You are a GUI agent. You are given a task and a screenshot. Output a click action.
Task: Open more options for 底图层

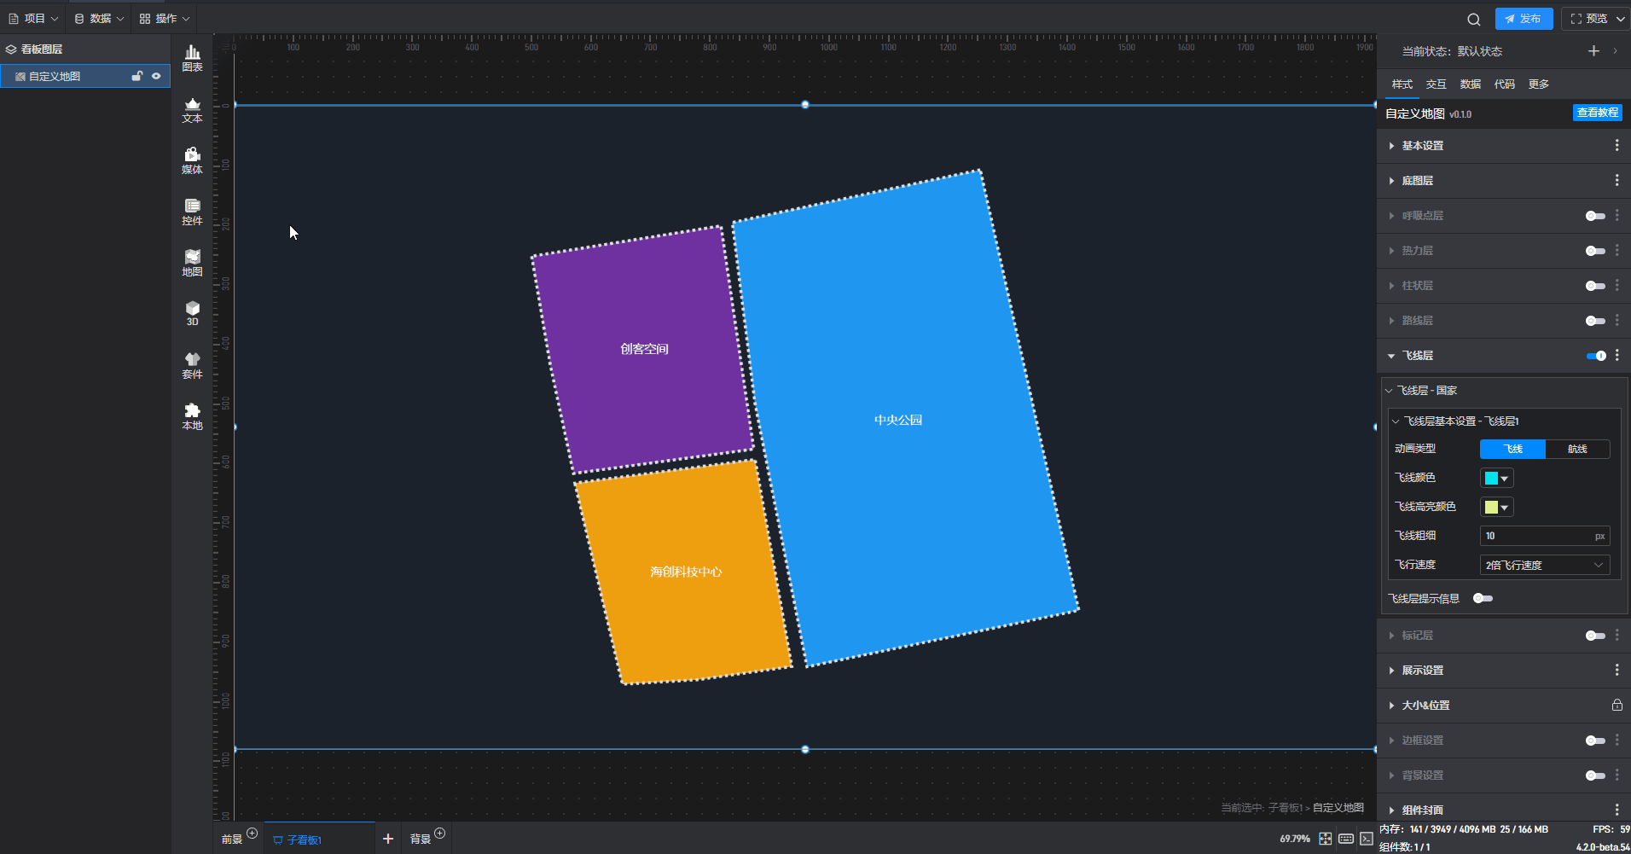(x=1616, y=181)
